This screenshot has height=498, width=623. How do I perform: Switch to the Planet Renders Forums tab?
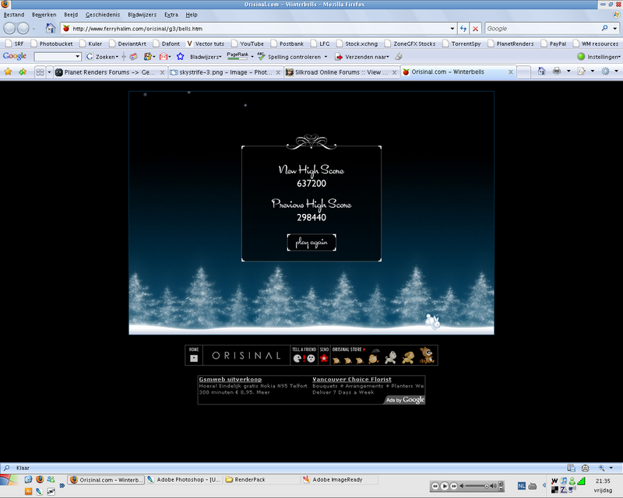pos(110,72)
